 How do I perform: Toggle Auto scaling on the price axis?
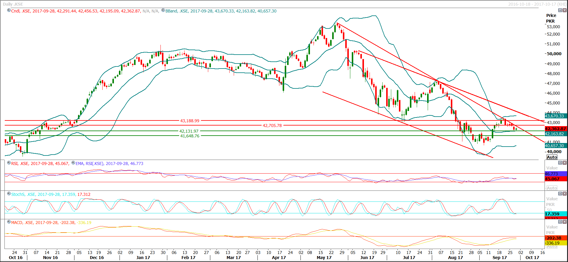pos(552,157)
